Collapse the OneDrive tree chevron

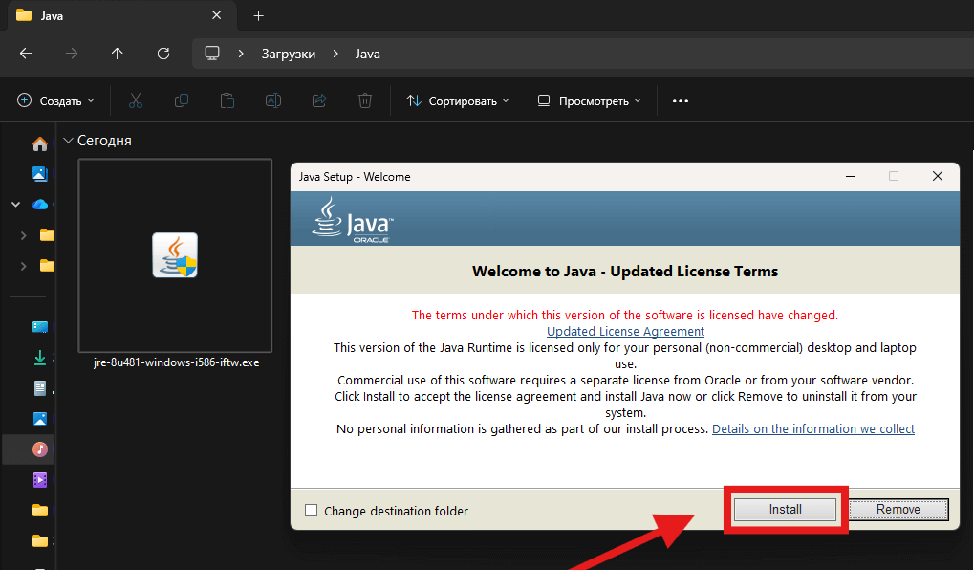tap(15, 204)
